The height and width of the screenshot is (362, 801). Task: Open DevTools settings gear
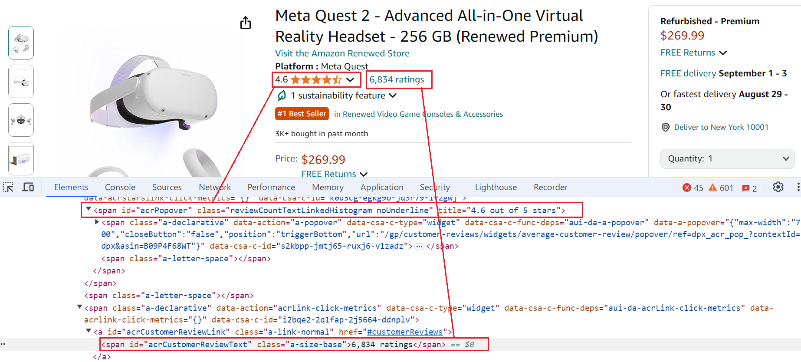pyautogui.click(x=778, y=187)
